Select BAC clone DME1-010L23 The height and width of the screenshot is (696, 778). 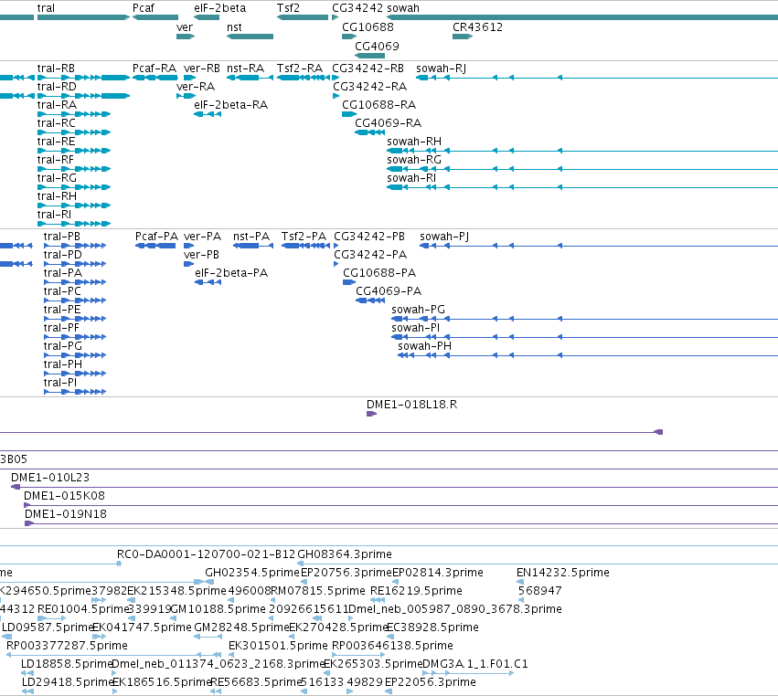[x=394, y=487]
